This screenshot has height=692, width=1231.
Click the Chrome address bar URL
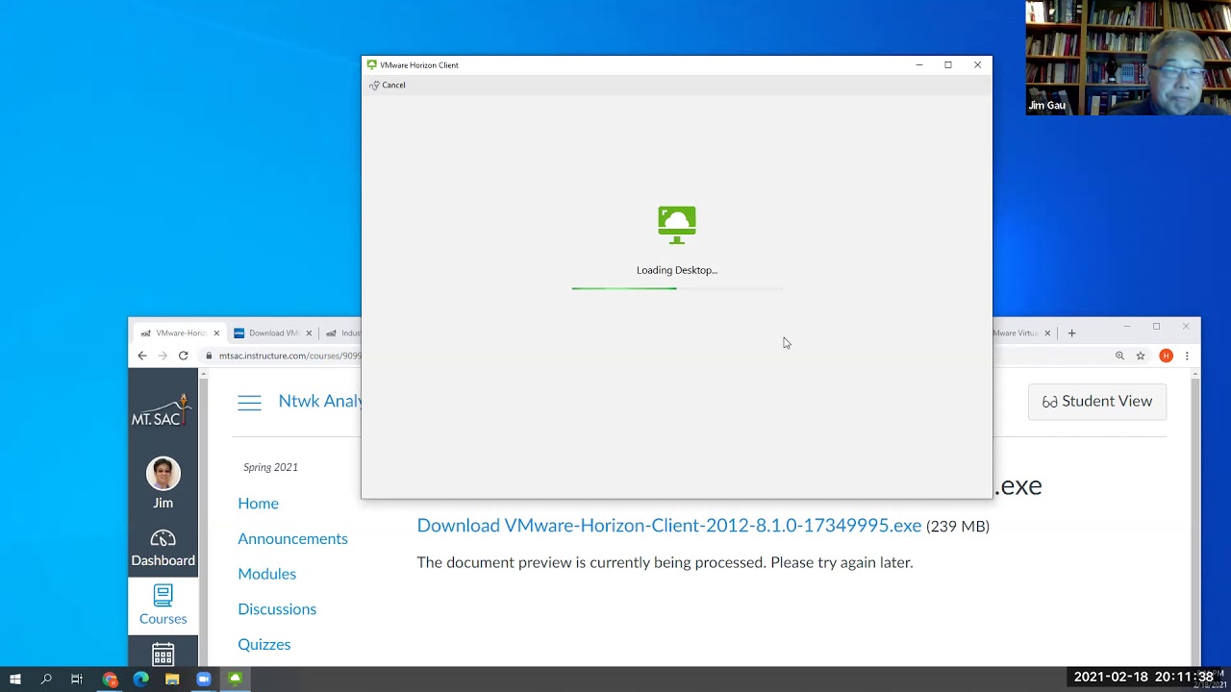pyautogui.click(x=289, y=356)
